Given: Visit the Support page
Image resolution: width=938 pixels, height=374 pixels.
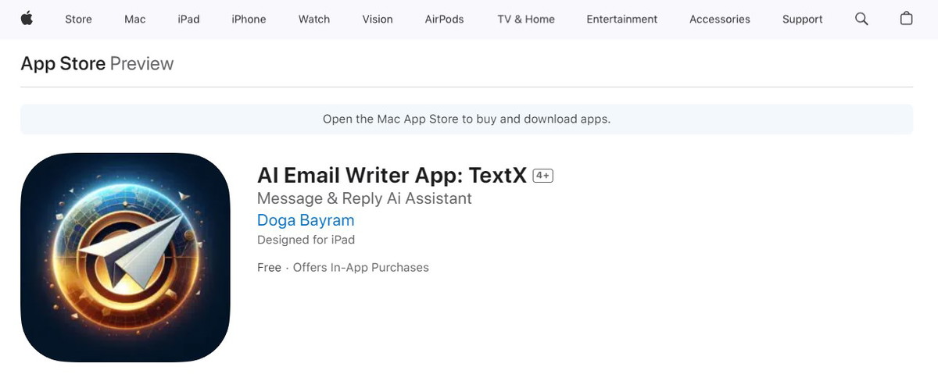Looking at the screenshot, I should [x=802, y=19].
